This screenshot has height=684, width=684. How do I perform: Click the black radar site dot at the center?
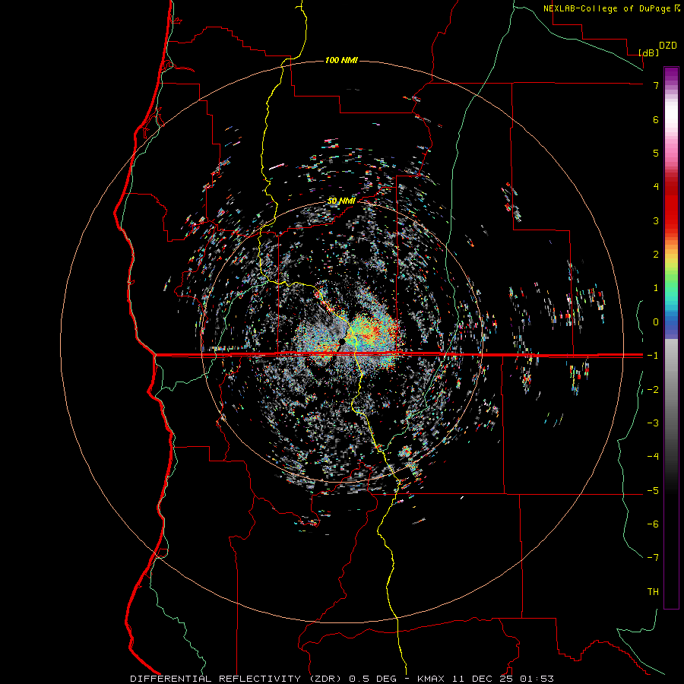[342, 341]
